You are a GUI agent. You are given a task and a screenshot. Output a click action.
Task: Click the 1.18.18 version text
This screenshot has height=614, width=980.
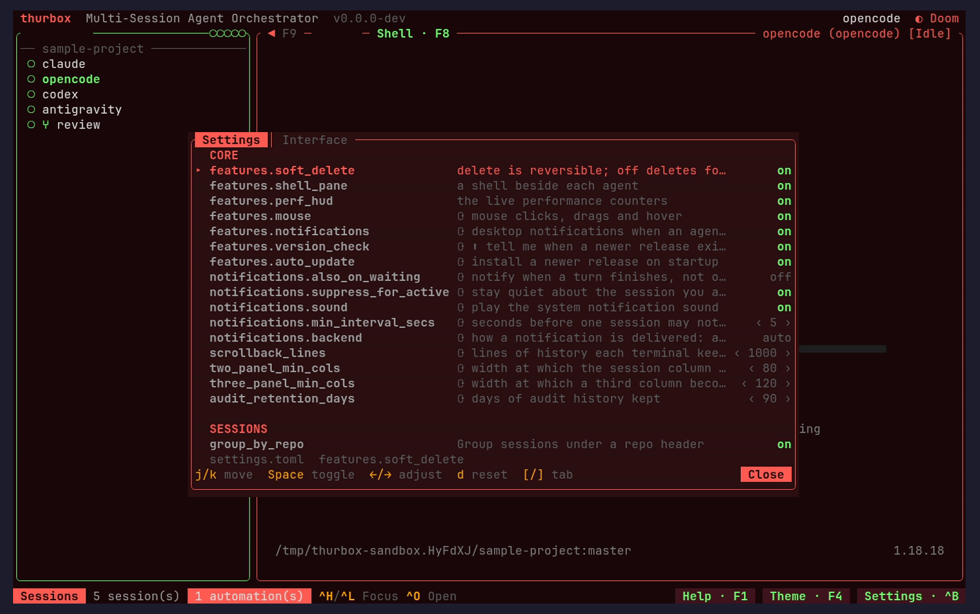[919, 551]
